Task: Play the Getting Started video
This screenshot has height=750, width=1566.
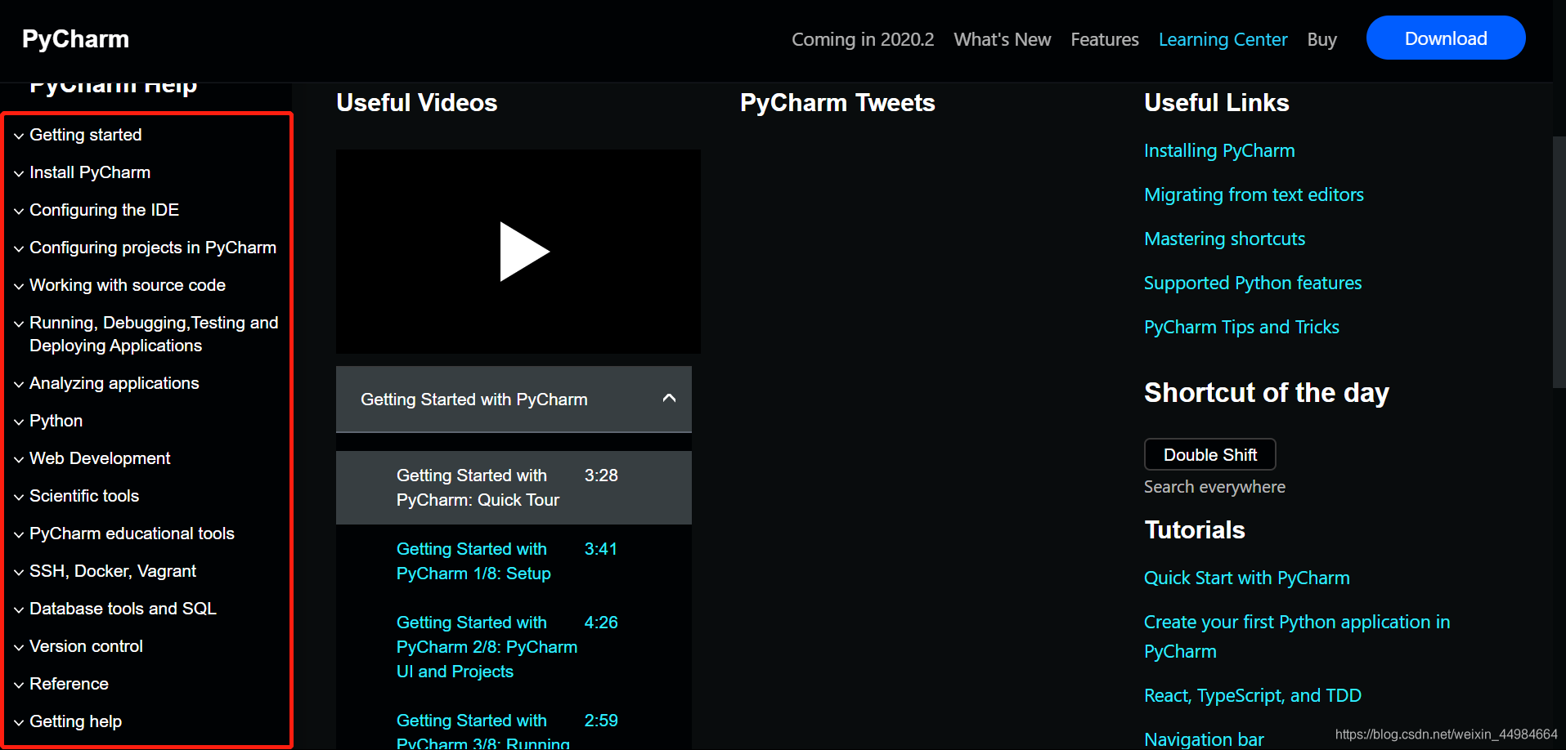Action: coord(524,252)
